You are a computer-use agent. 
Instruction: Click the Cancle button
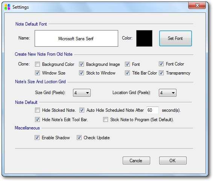136,161
